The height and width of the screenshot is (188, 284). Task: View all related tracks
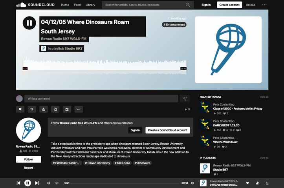264,97
